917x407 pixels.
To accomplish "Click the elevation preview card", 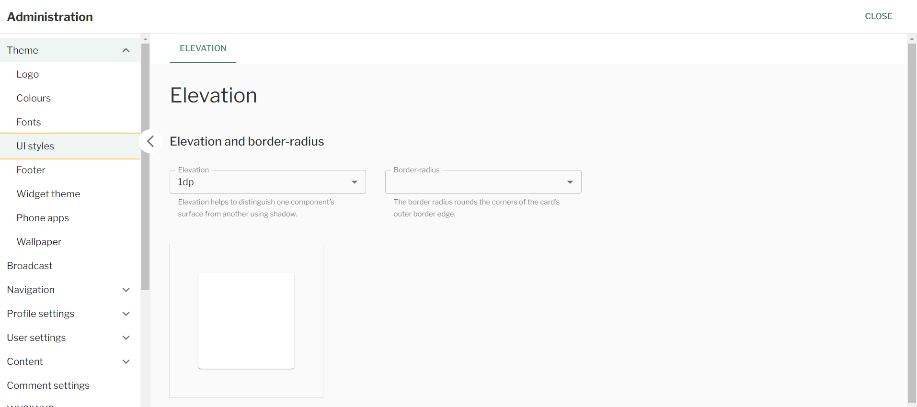I will pos(246,321).
